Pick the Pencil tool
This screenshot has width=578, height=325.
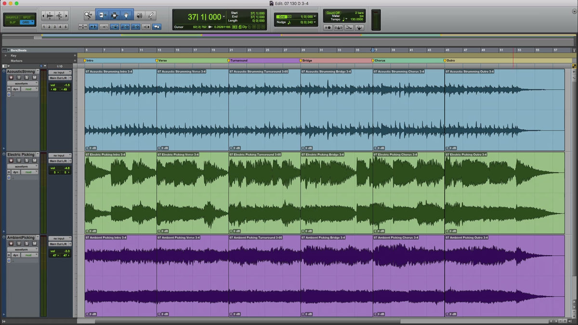point(151,15)
